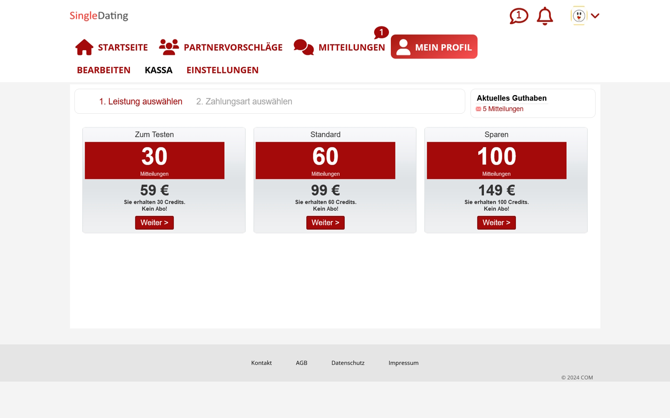Click the people icon next to PARTNERVORSCHLÄGE

168,46
